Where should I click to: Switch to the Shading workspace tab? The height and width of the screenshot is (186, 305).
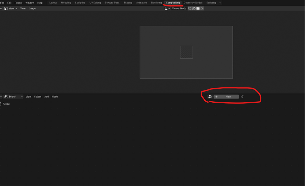coord(128,3)
